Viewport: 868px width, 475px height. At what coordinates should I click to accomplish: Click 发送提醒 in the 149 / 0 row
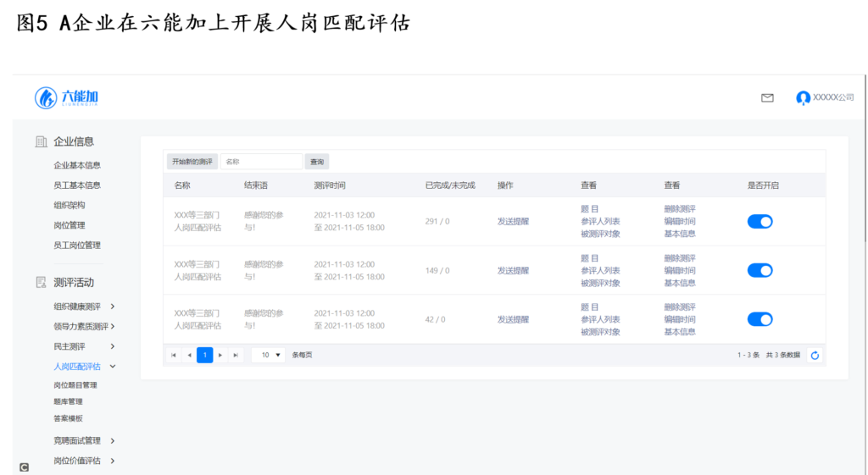pos(513,270)
